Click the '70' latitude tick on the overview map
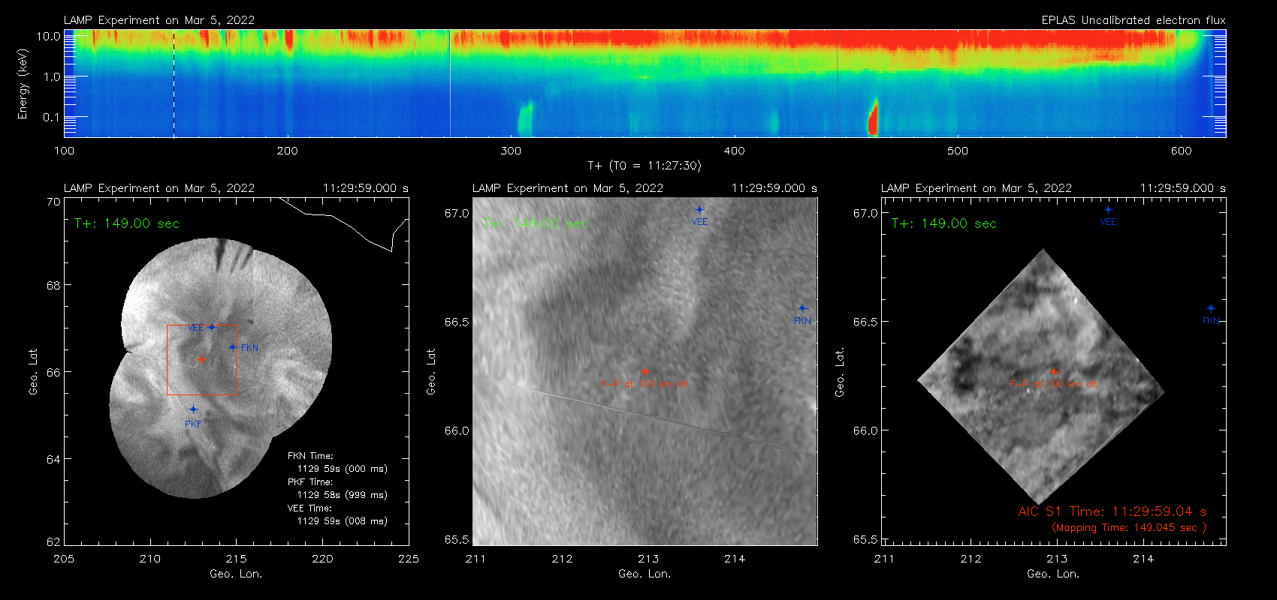The height and width of the screenshot is (600, 1277). pos(53,202)
